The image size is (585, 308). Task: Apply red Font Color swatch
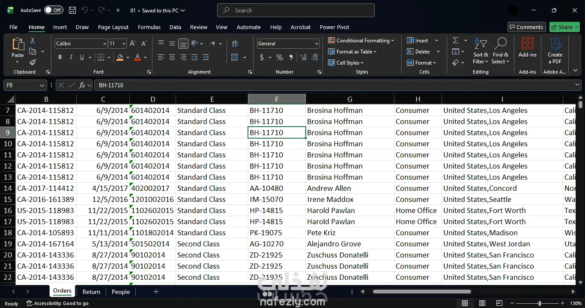tap(137, 57)
